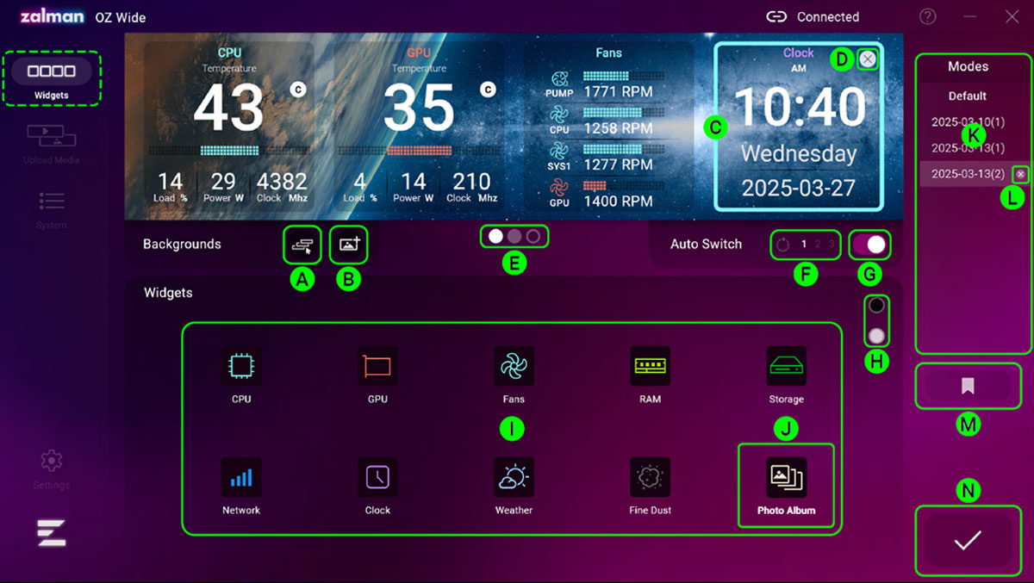Select second page indicator dot
The width and height of the screenshot is (1034, 583).
514,236
